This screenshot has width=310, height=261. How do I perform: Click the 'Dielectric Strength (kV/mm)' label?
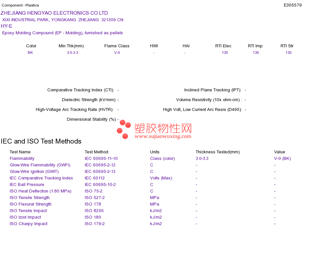pos(89,100)
